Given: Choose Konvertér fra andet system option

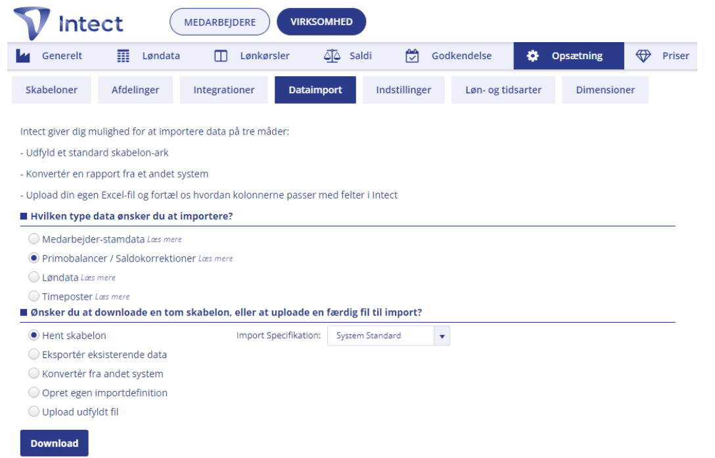Looking at the screenshot, I should click(34, 373).
